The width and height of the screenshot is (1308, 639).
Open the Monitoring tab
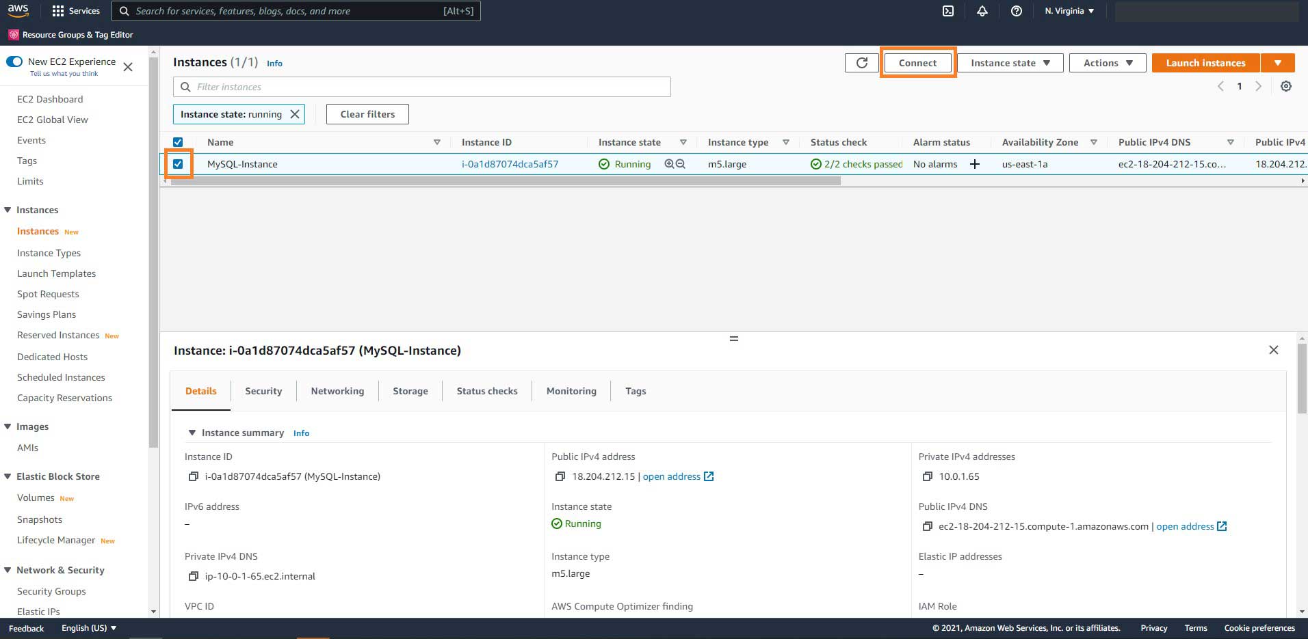(571, 391)
